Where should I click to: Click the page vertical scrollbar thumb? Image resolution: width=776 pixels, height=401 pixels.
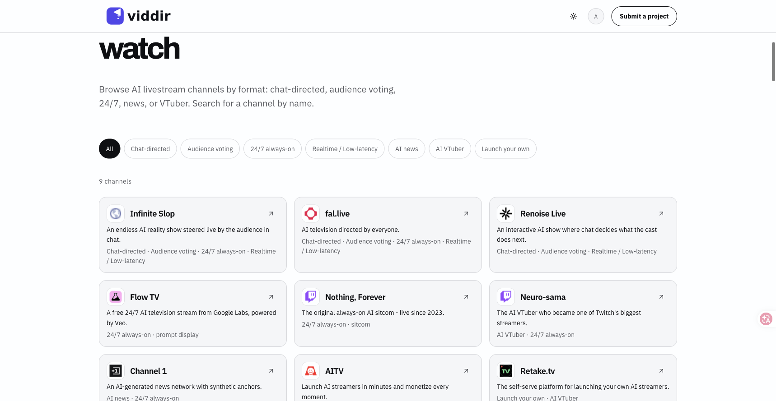773,62
